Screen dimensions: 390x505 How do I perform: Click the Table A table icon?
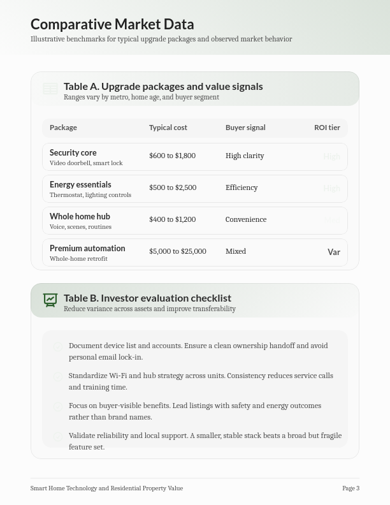pos(50,89)
